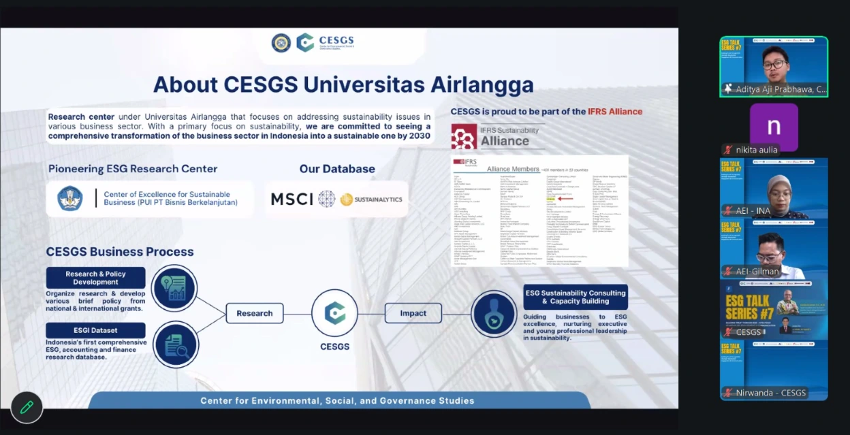Viewport: 850px width, 435px height.
Task: Click the 'Guiding businesses to ESG excellence' description
Action: click(575, 327)
